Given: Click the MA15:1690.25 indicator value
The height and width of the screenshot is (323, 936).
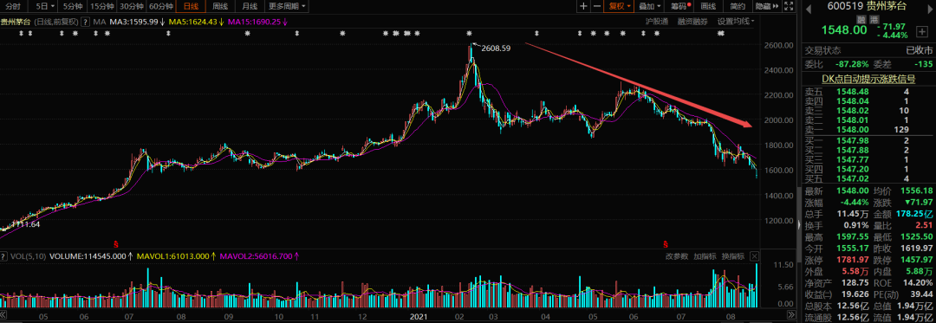Looking at the screenshot, I should coord(255,22).
